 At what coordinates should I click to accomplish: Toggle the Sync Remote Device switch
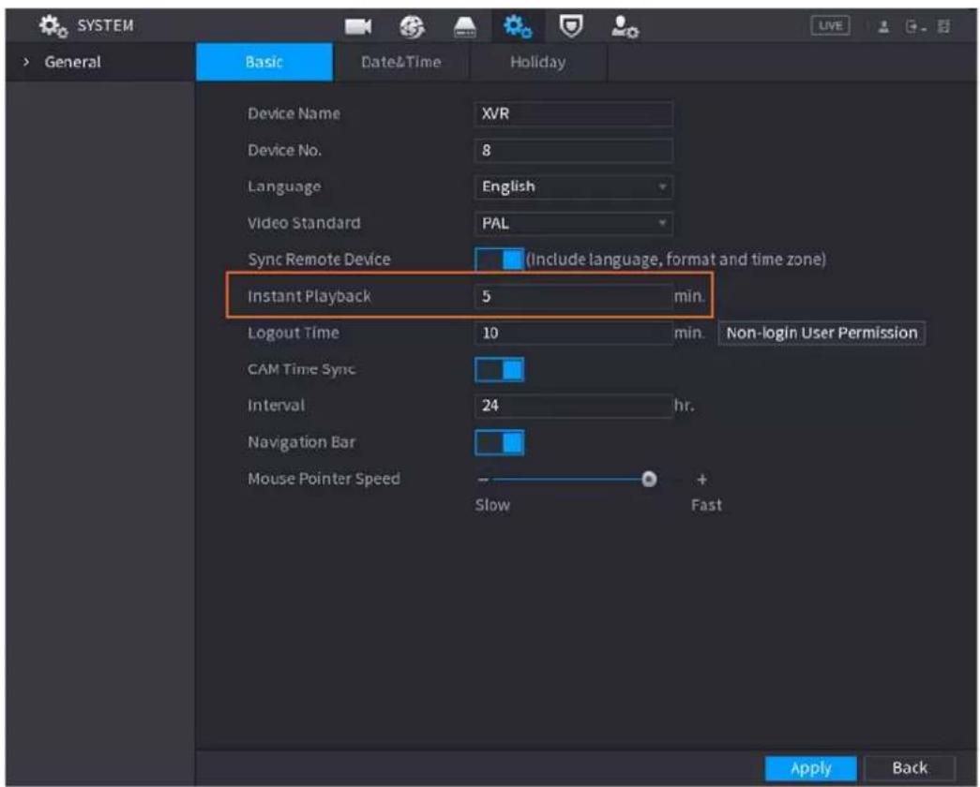coord(499,260)
